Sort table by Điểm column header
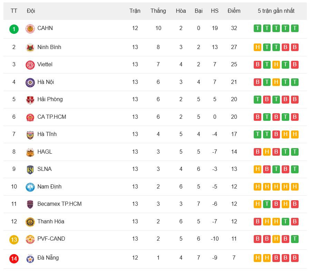This screenshot has width=310, height=271. tap(234, 11)
